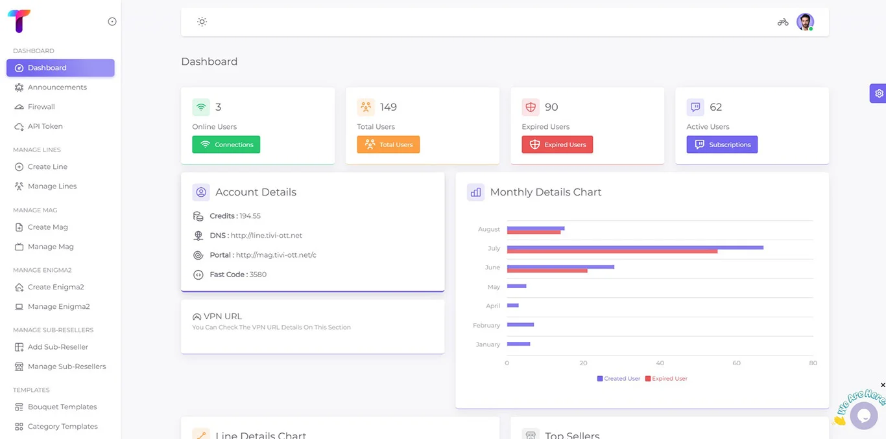Open Manage Mag from sidebar
Image resolution: width=886 pixels, height=439 pixels.
point(51,247)
